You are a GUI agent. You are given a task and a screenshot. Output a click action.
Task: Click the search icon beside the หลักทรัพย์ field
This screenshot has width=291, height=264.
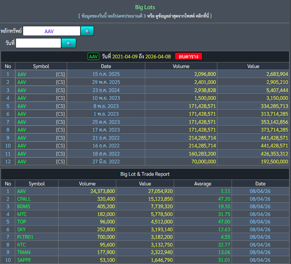point(87,31)
